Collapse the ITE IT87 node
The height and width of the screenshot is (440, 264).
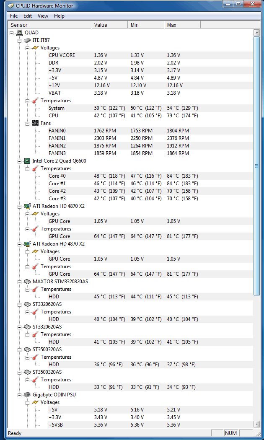pyautogui.click(x=20, y=40)
